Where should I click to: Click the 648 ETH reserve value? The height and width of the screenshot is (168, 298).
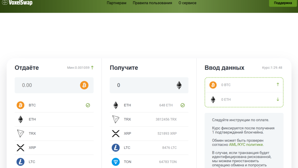click(x=166, y=105)
